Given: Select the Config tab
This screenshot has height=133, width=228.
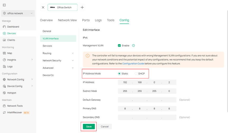Looking at the screenshot, I should click(124, 20).
